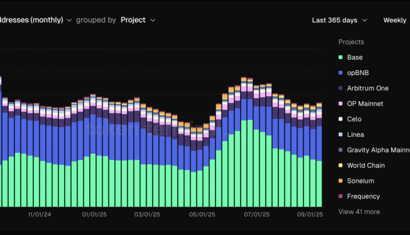
Task: Expand legend with View 41 more
Action: click(x=359, y=211)
